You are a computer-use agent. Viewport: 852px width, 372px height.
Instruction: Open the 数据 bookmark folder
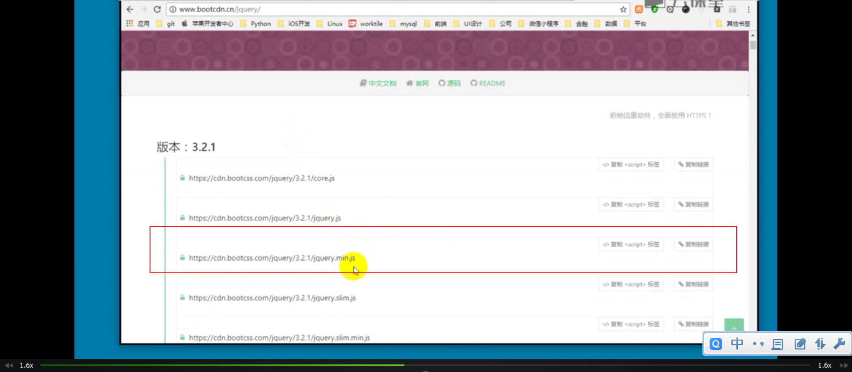pos(606,23)
